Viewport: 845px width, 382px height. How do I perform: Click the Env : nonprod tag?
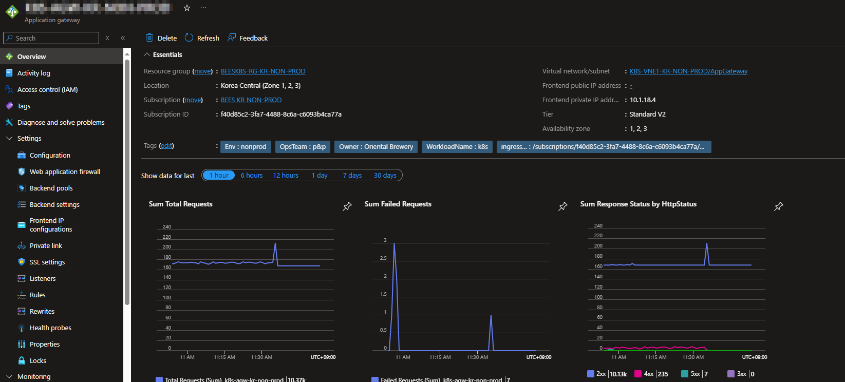(246, 147)
